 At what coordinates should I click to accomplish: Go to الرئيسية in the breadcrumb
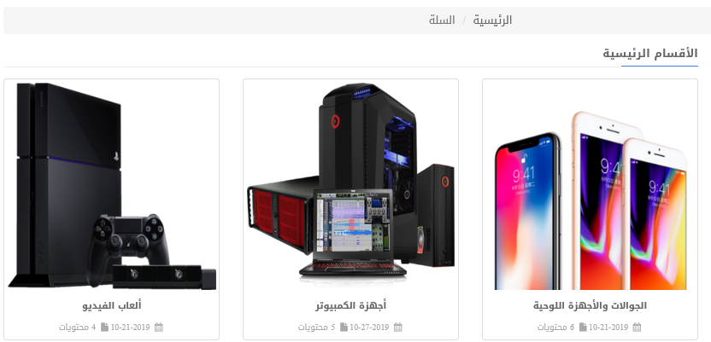(492, 20)
